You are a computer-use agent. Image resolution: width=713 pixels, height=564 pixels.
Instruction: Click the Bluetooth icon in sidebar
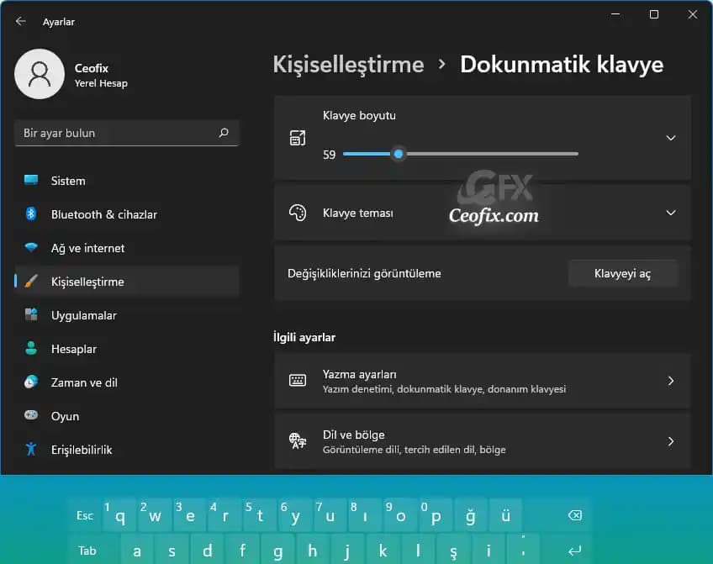31,214
